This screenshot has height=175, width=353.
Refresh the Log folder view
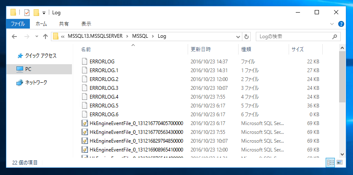point(246,37)
